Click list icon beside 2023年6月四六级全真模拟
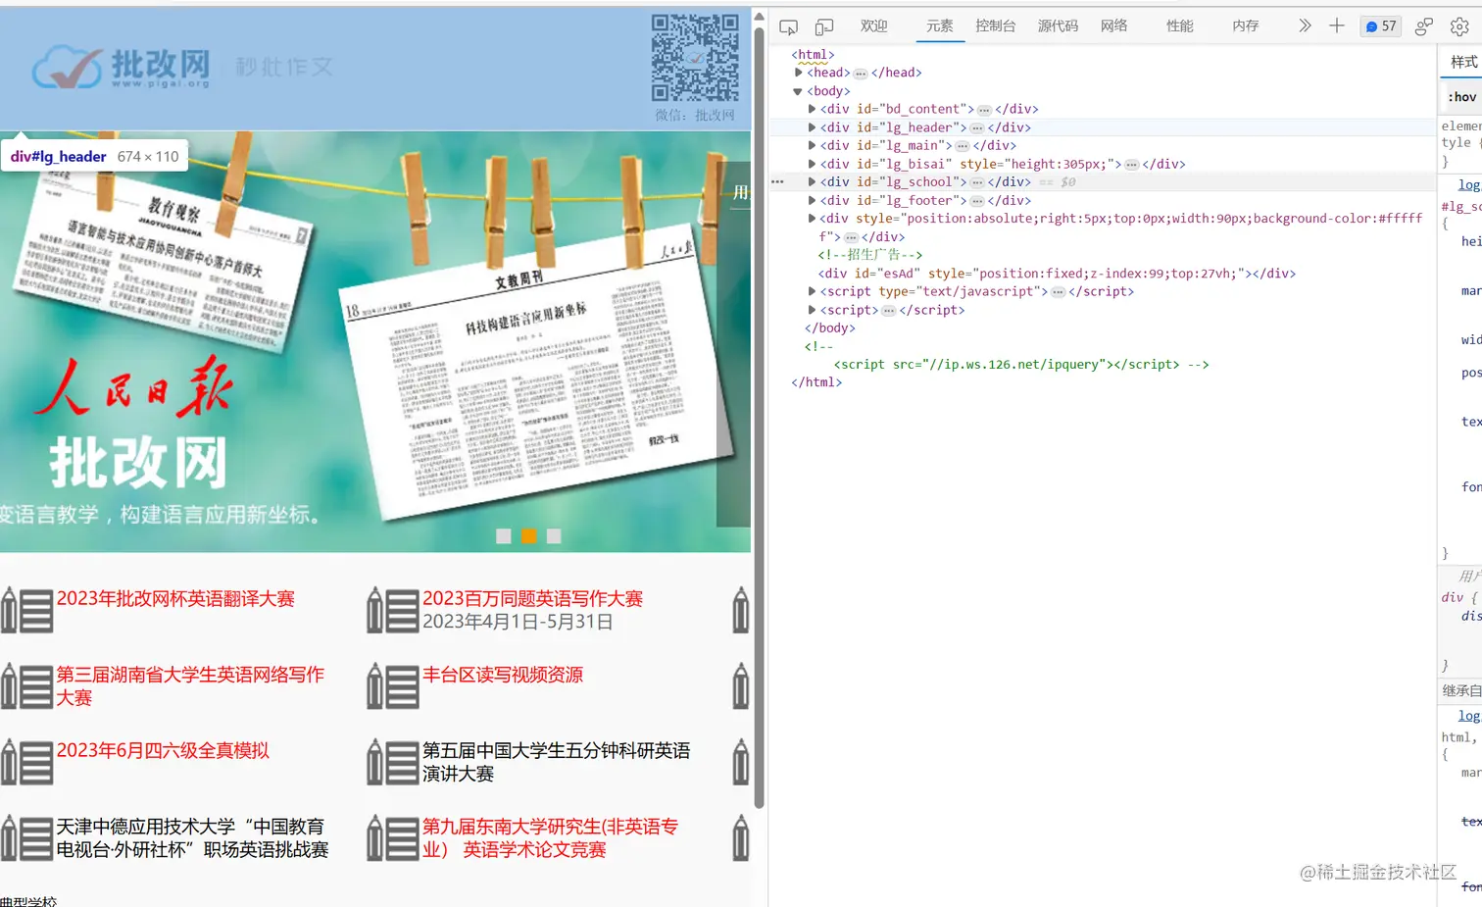 click(26, 762)
